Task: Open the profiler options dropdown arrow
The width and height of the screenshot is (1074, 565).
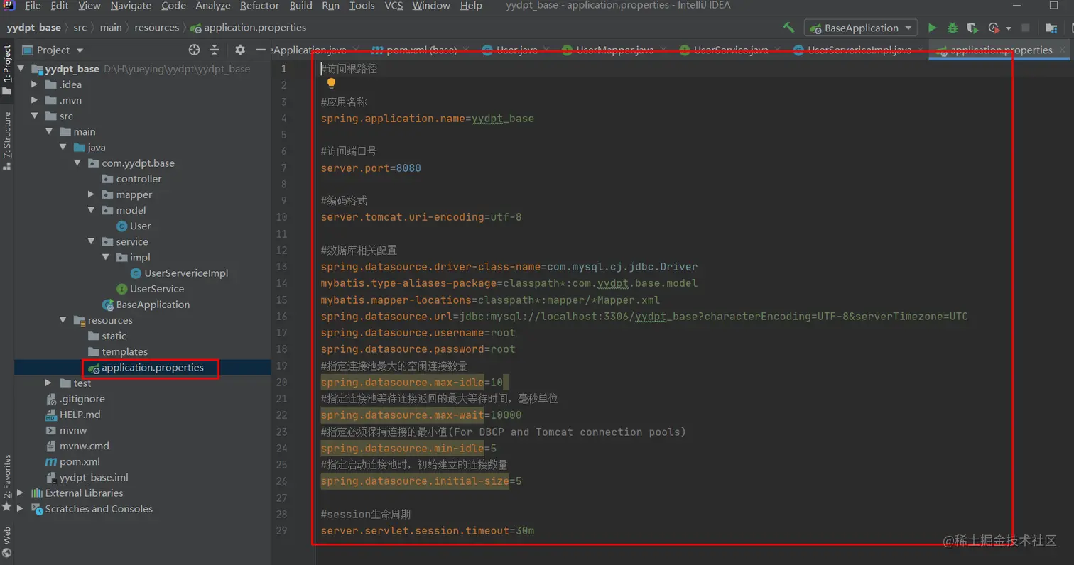Action: (x=1009, y=28)
